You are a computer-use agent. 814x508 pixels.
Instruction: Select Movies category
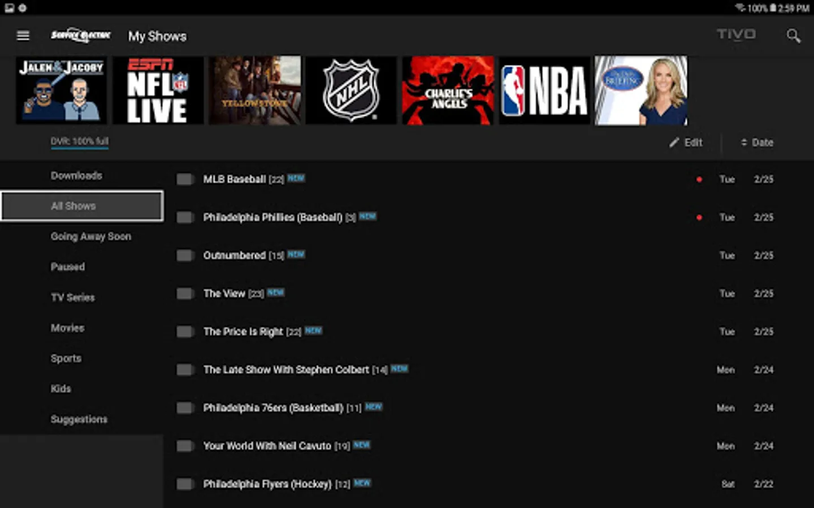click(x=67, y=328)
